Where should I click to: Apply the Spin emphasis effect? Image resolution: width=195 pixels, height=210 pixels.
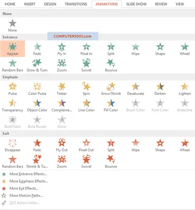pos(86,89)
